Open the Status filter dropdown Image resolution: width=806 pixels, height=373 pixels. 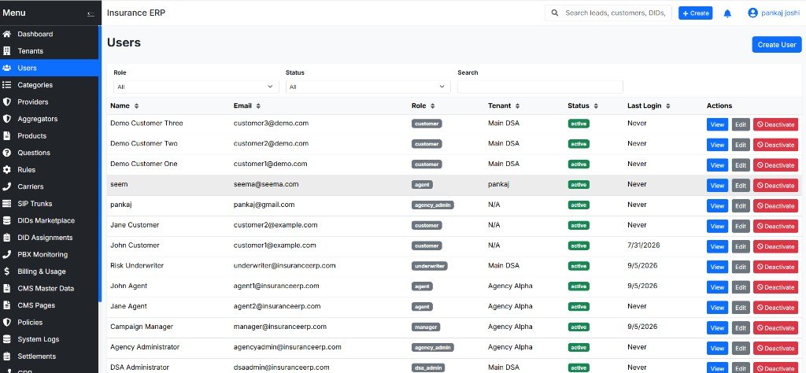point(368,87)
